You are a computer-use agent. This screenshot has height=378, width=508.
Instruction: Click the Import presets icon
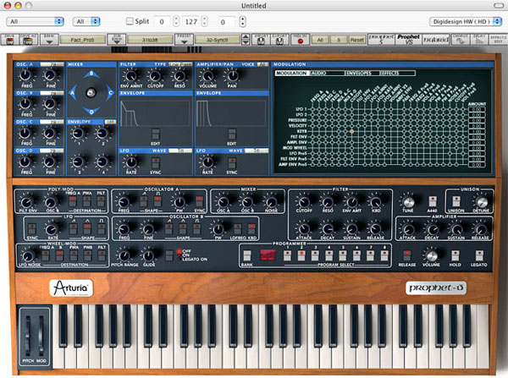pos(261,40)
